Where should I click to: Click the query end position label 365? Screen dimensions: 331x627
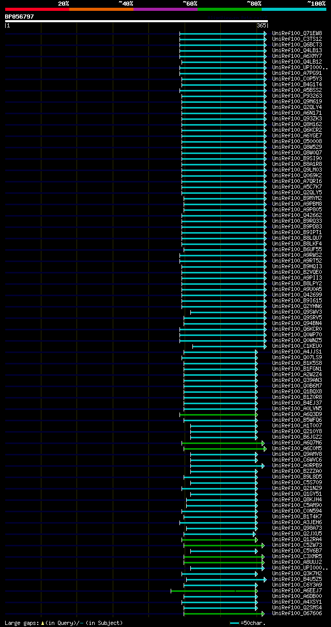(261, 25)
